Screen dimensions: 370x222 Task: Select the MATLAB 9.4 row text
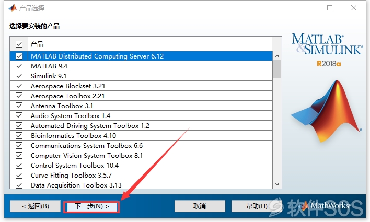pyautogui.click(x=49, y=66)
